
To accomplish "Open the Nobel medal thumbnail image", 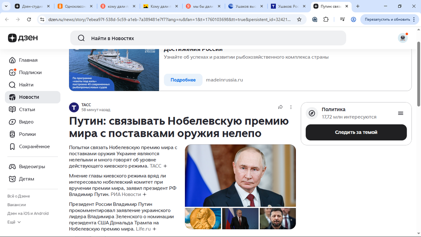I will (x=203, y=218).
